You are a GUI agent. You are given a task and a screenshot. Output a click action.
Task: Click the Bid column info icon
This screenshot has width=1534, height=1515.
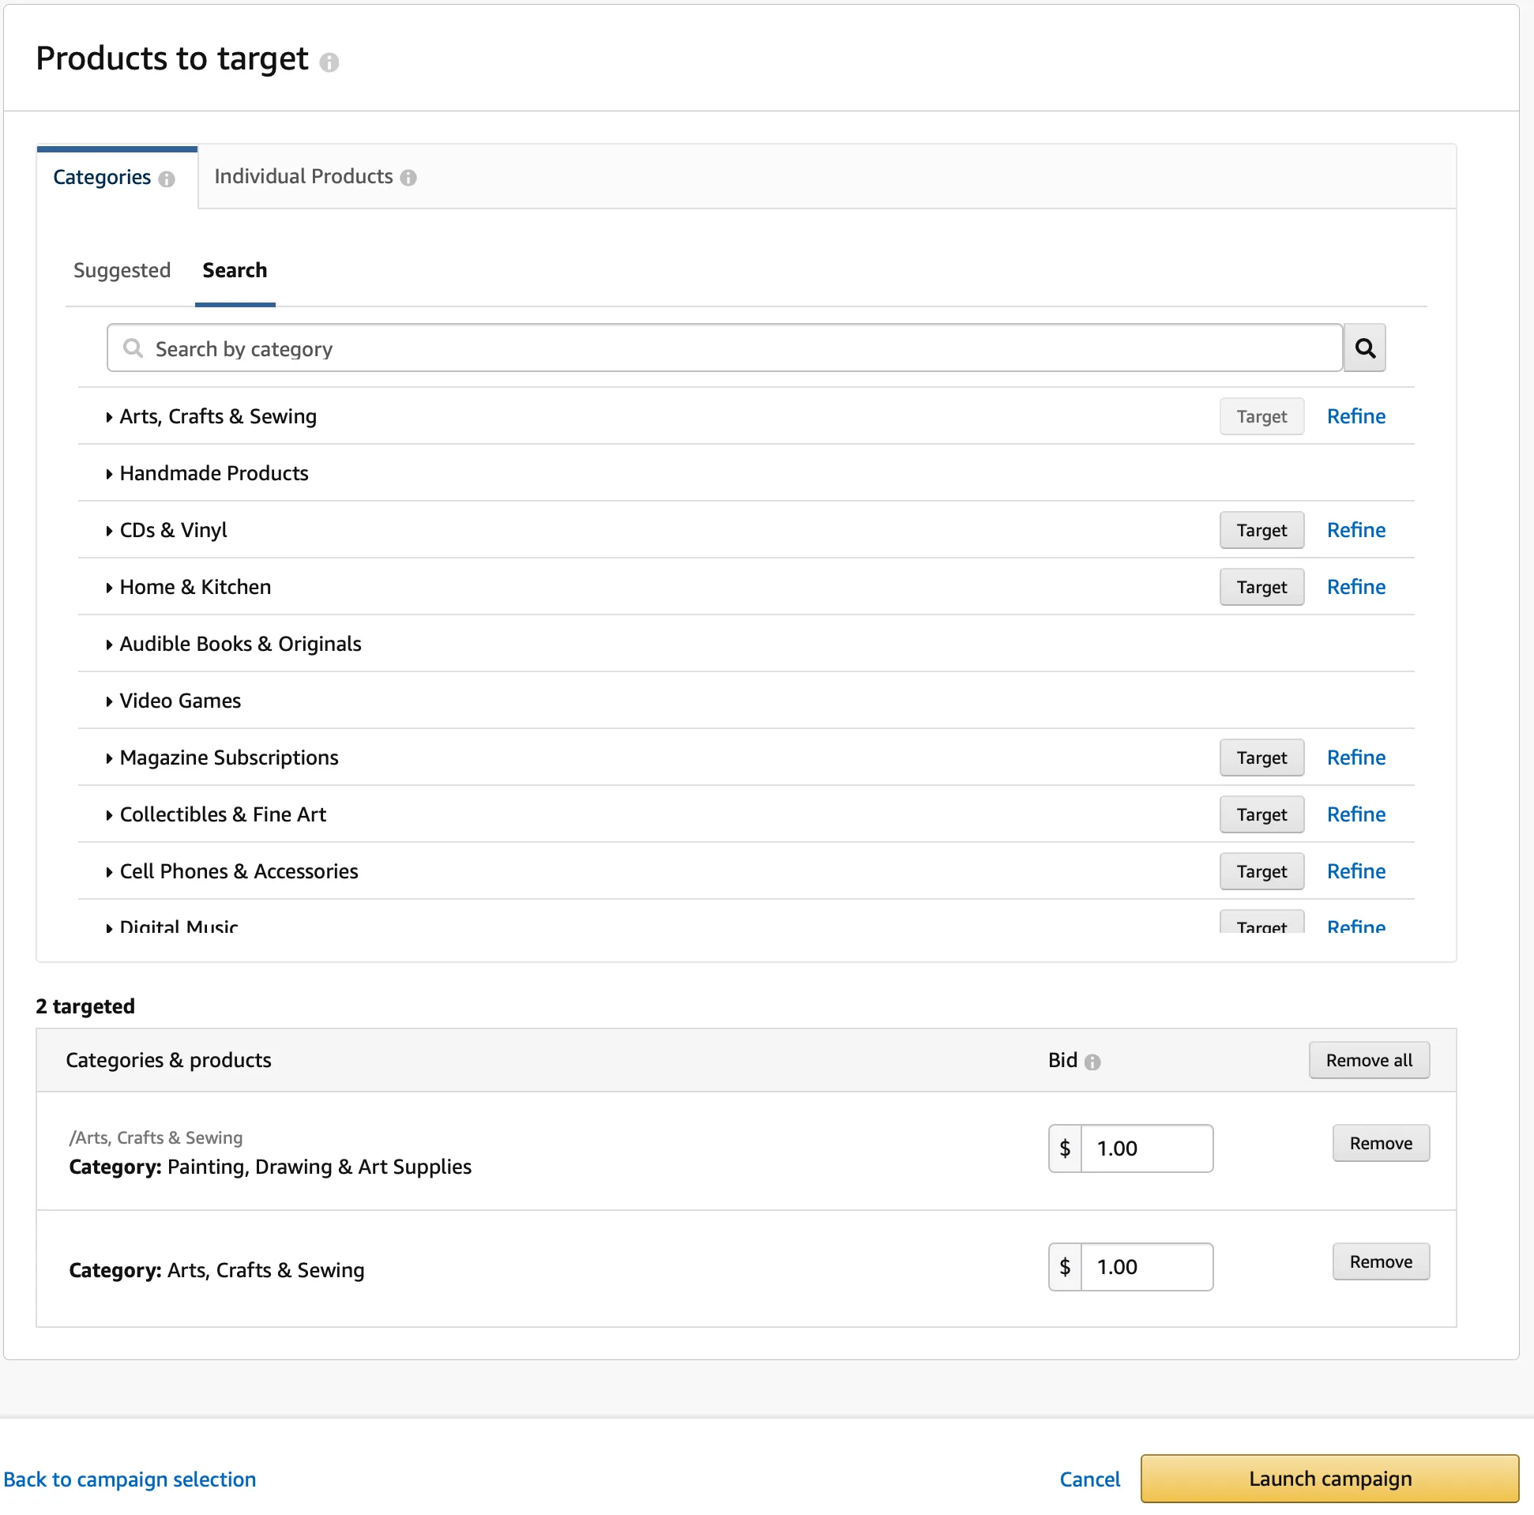point(1092,1062)
